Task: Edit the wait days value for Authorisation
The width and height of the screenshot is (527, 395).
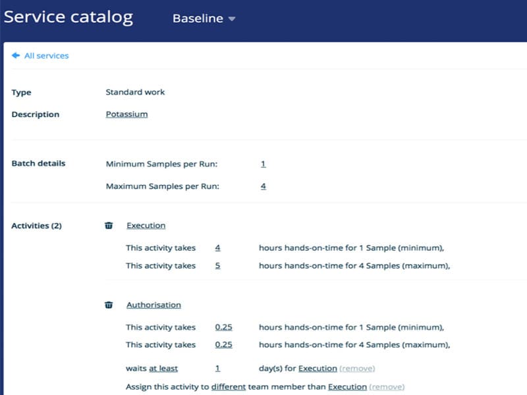Action: (217, 369)
